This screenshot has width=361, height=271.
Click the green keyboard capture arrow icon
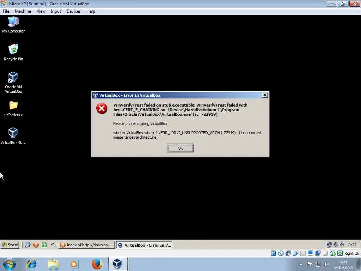340,253
